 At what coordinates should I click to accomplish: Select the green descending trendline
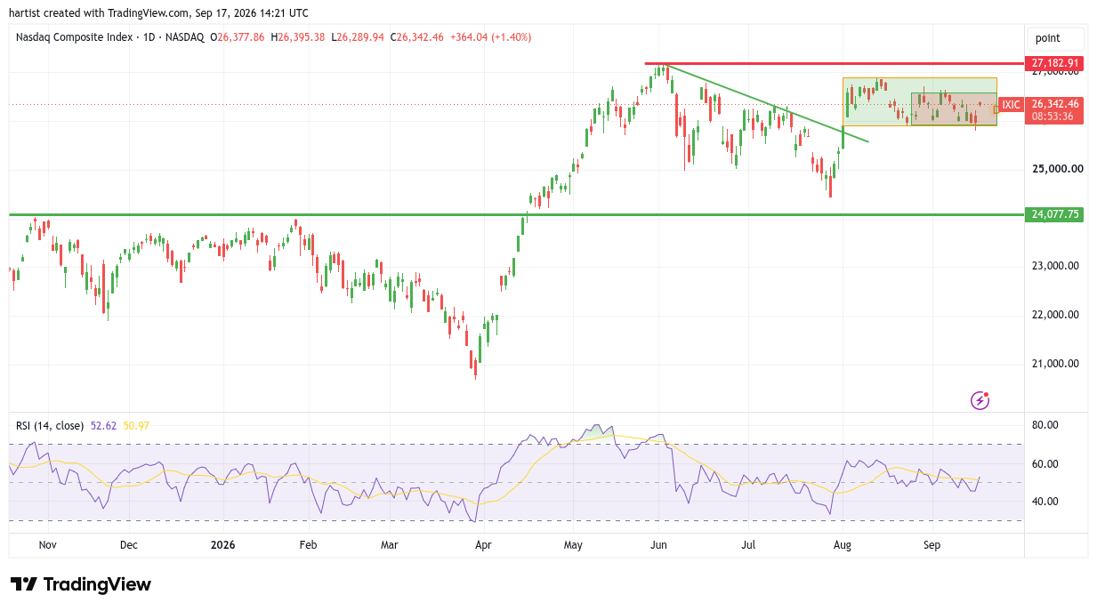tap(767, 103)
